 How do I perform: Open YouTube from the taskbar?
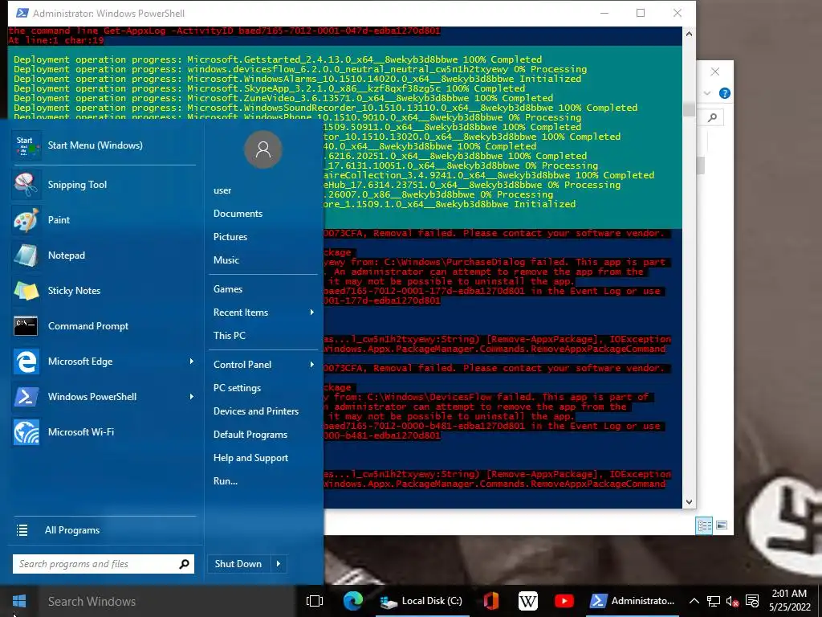click(564, 601)
